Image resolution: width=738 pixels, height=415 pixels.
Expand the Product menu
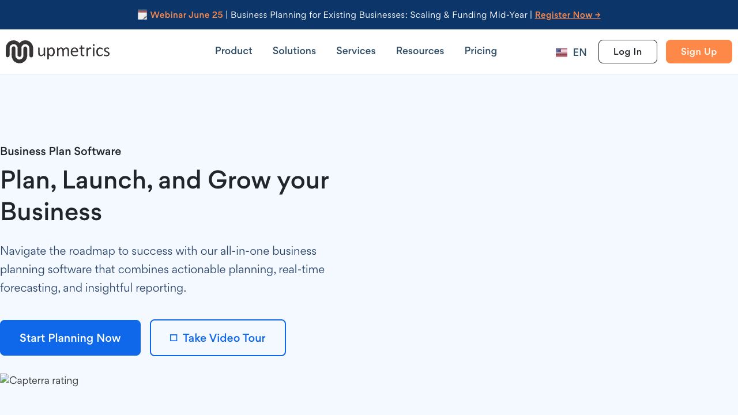click(234, 51)
